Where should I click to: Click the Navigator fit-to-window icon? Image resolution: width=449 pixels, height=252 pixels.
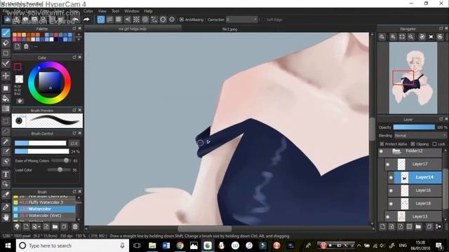402,37
